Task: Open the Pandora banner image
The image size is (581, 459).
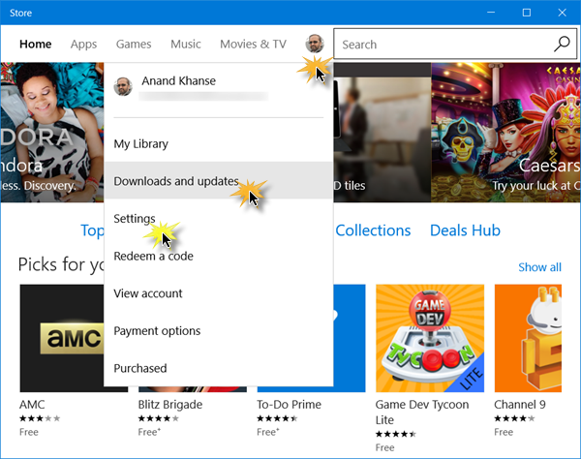Action: pyautogui.click(x=52, y=133)
